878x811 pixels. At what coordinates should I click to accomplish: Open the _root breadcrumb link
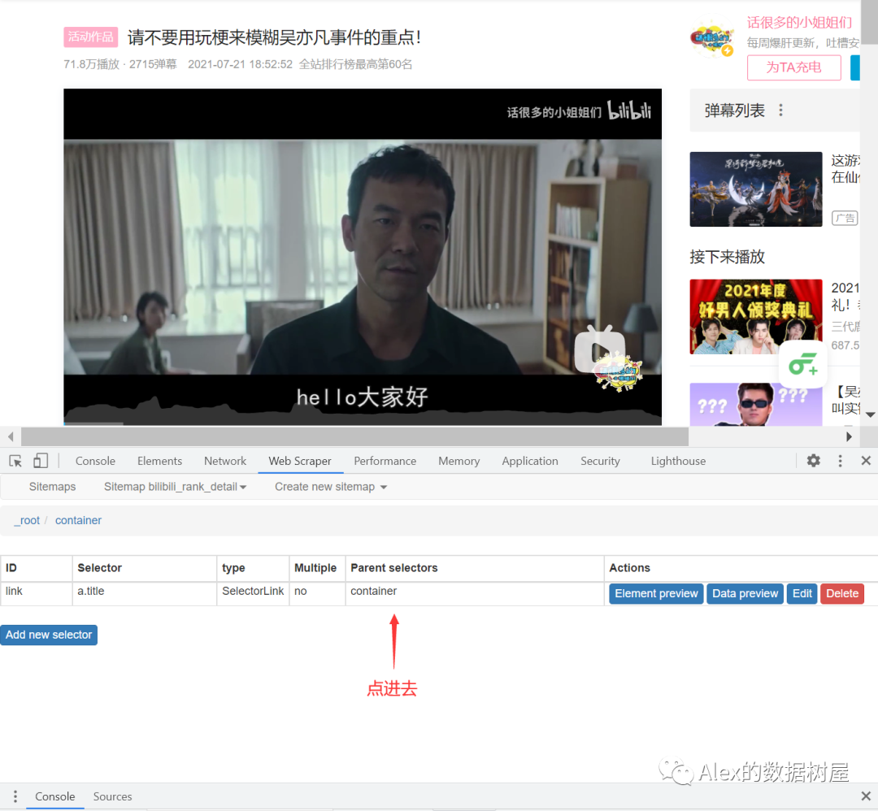coord(27,520)
